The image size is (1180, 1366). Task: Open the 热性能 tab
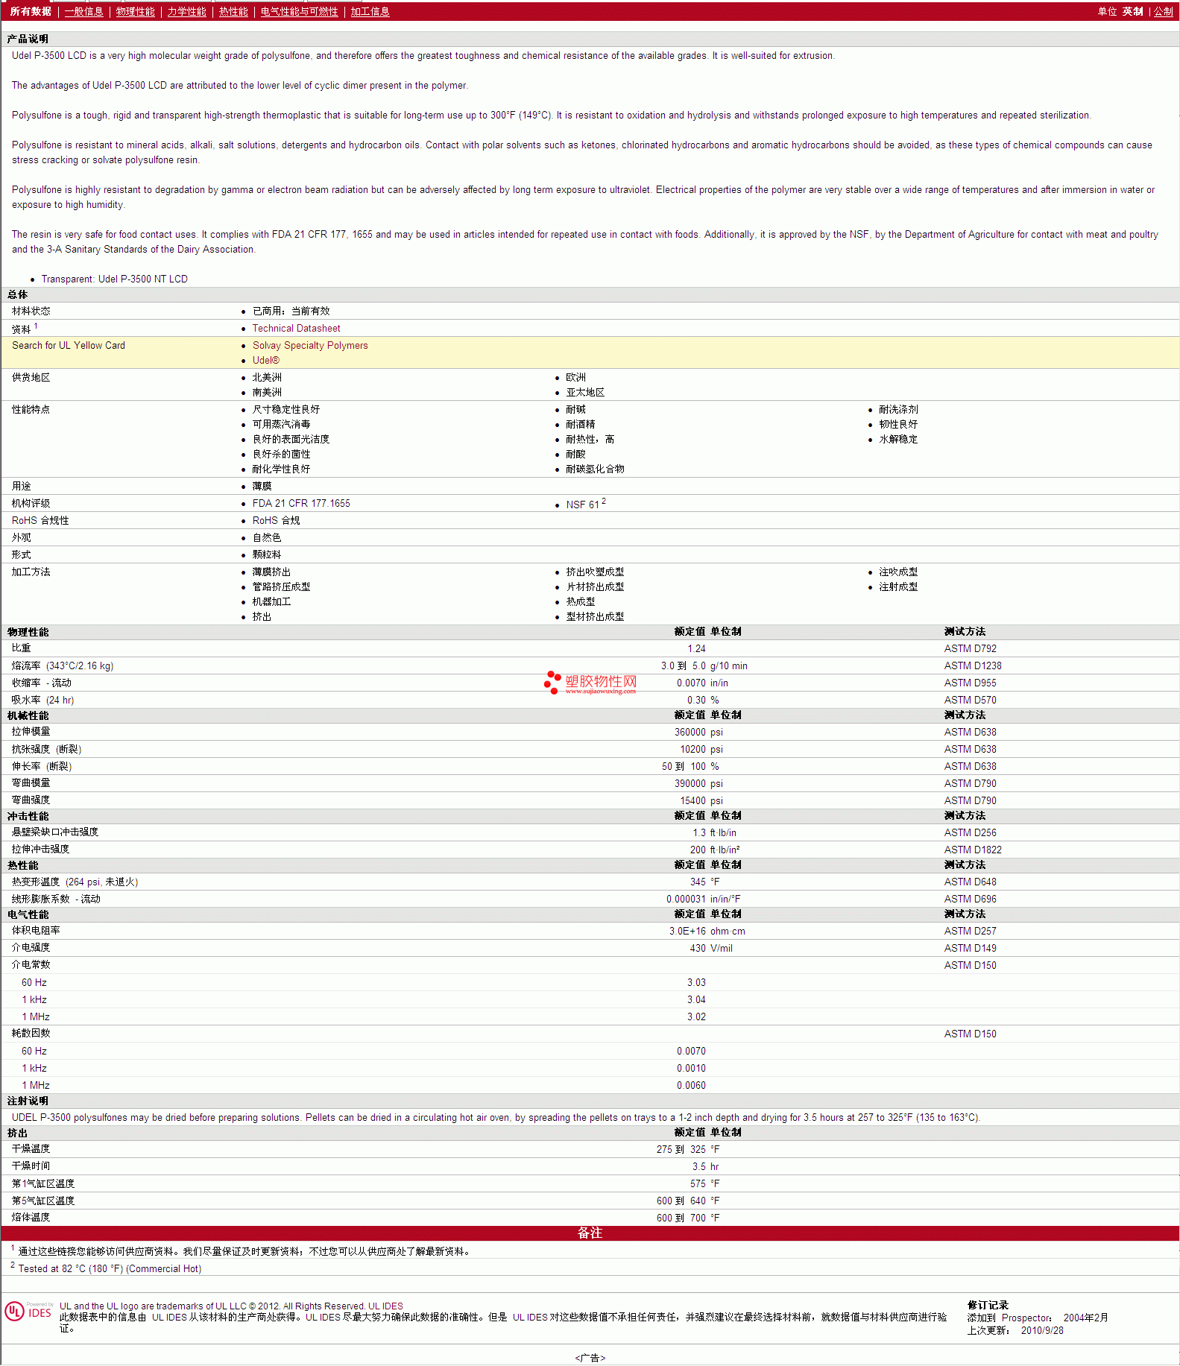pyautogui.click(x=233, y=12)
